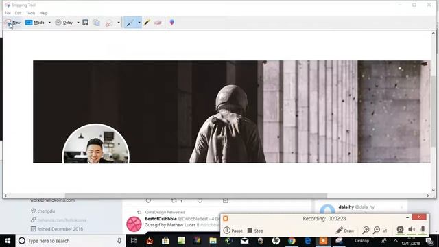Open the Tools menu
Screen dimensions: 439x247
pos(30,13)
